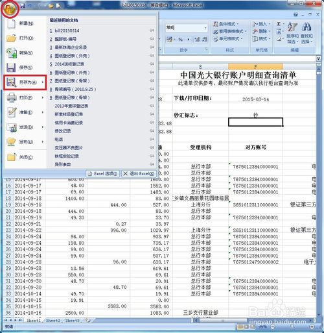The height and width of the screenshot is (333, 324).
Task: Select column F header
Action: 255,66
